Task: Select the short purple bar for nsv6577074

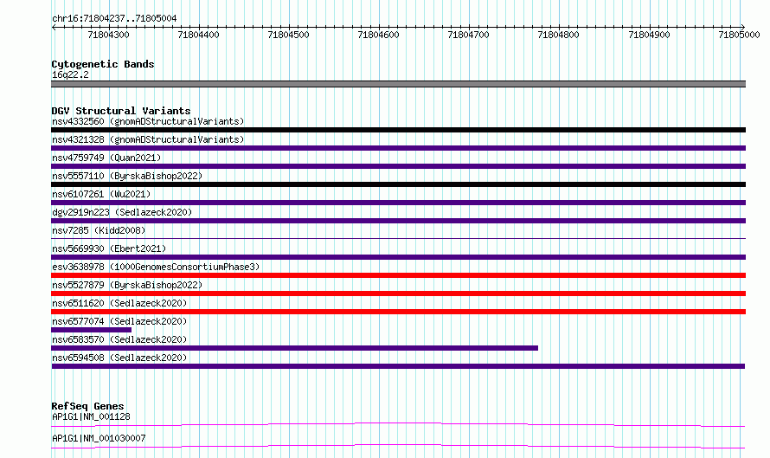Action: (x=92, y=330)
